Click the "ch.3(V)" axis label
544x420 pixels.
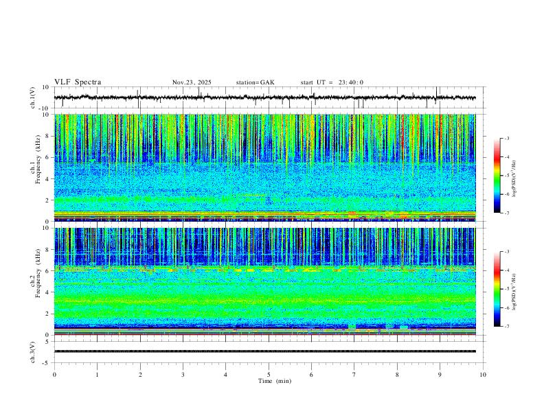[33, 353]
